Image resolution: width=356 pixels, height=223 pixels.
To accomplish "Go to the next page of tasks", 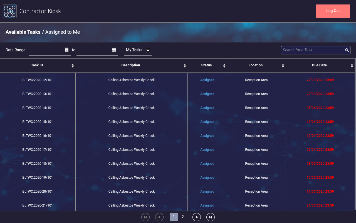I will (197, 217).
